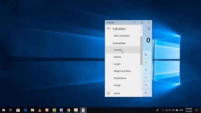Open File Explorer from the taskbar

[33, 110]
